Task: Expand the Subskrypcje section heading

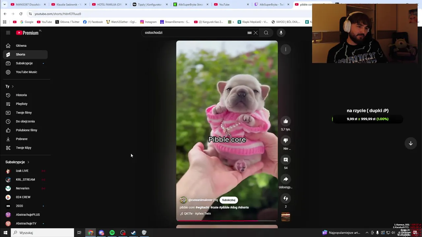Action: [17, 162]
